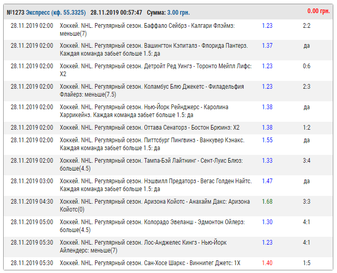Screen dimensions: 337x273
Task: Select the 1:2 score result
Action: pos(307,128)
